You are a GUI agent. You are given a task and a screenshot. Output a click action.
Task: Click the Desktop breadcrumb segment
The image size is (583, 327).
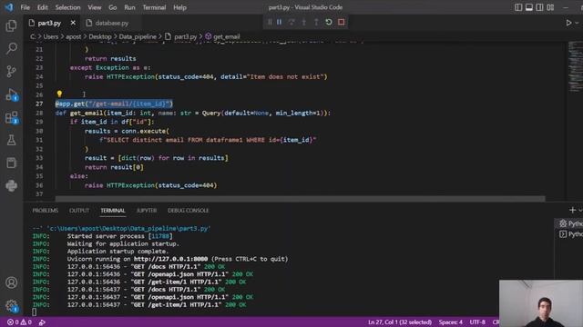point(99,36)
